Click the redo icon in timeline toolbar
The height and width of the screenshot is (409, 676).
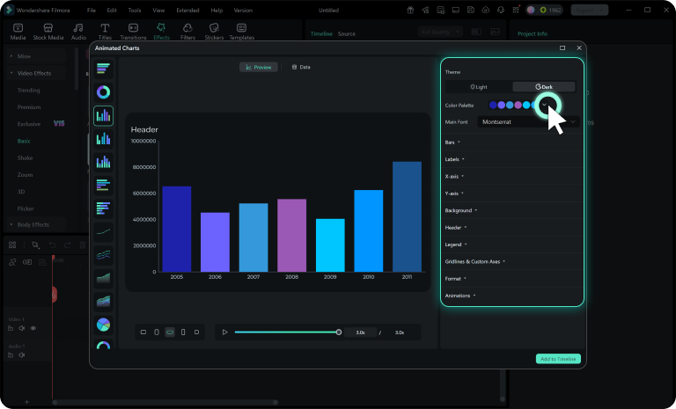pos(67,245)
